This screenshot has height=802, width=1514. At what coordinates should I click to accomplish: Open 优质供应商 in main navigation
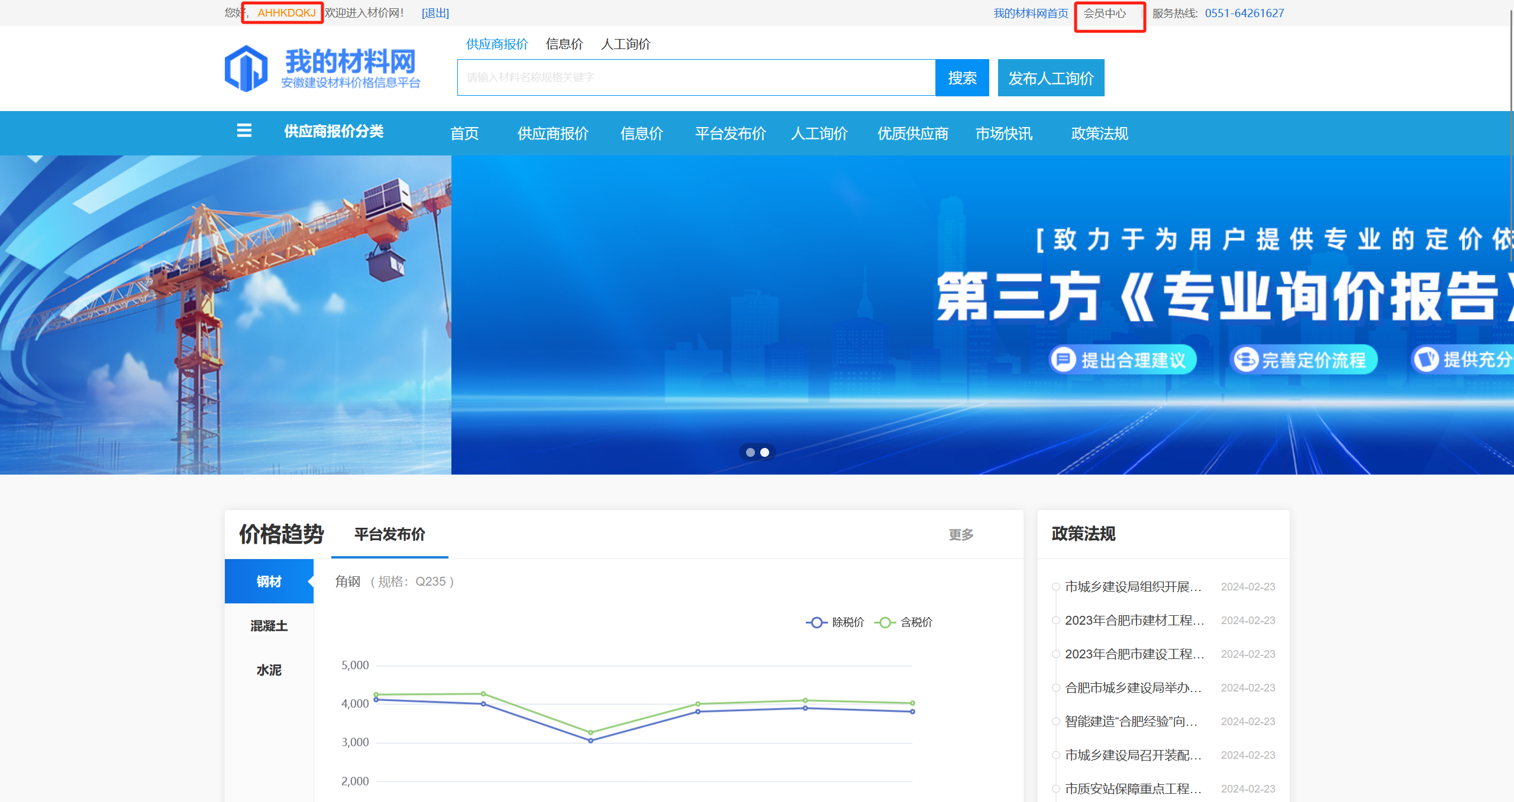(x=912, y=134)
